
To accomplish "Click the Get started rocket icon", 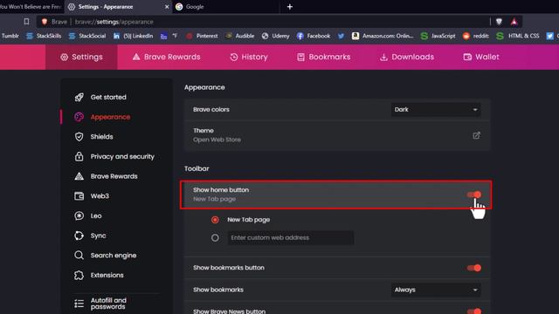I will (79, 97).
